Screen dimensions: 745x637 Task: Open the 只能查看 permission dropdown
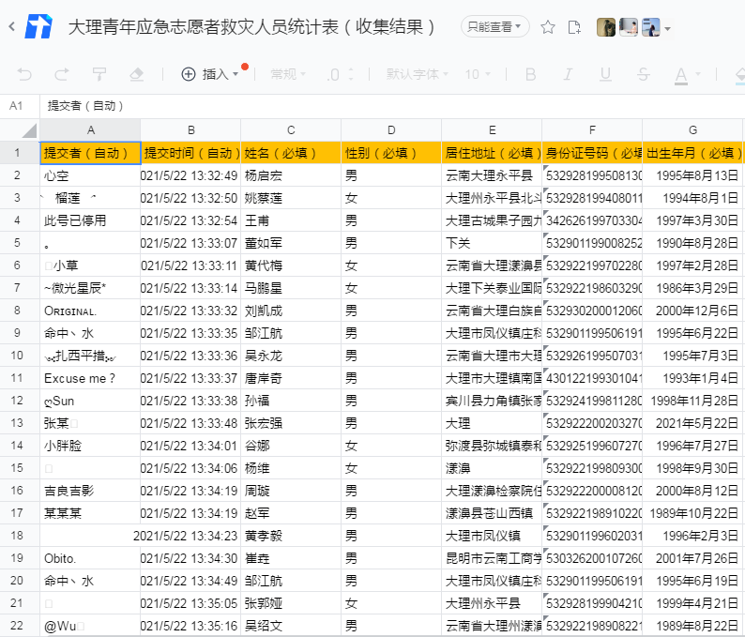point(495,27)
